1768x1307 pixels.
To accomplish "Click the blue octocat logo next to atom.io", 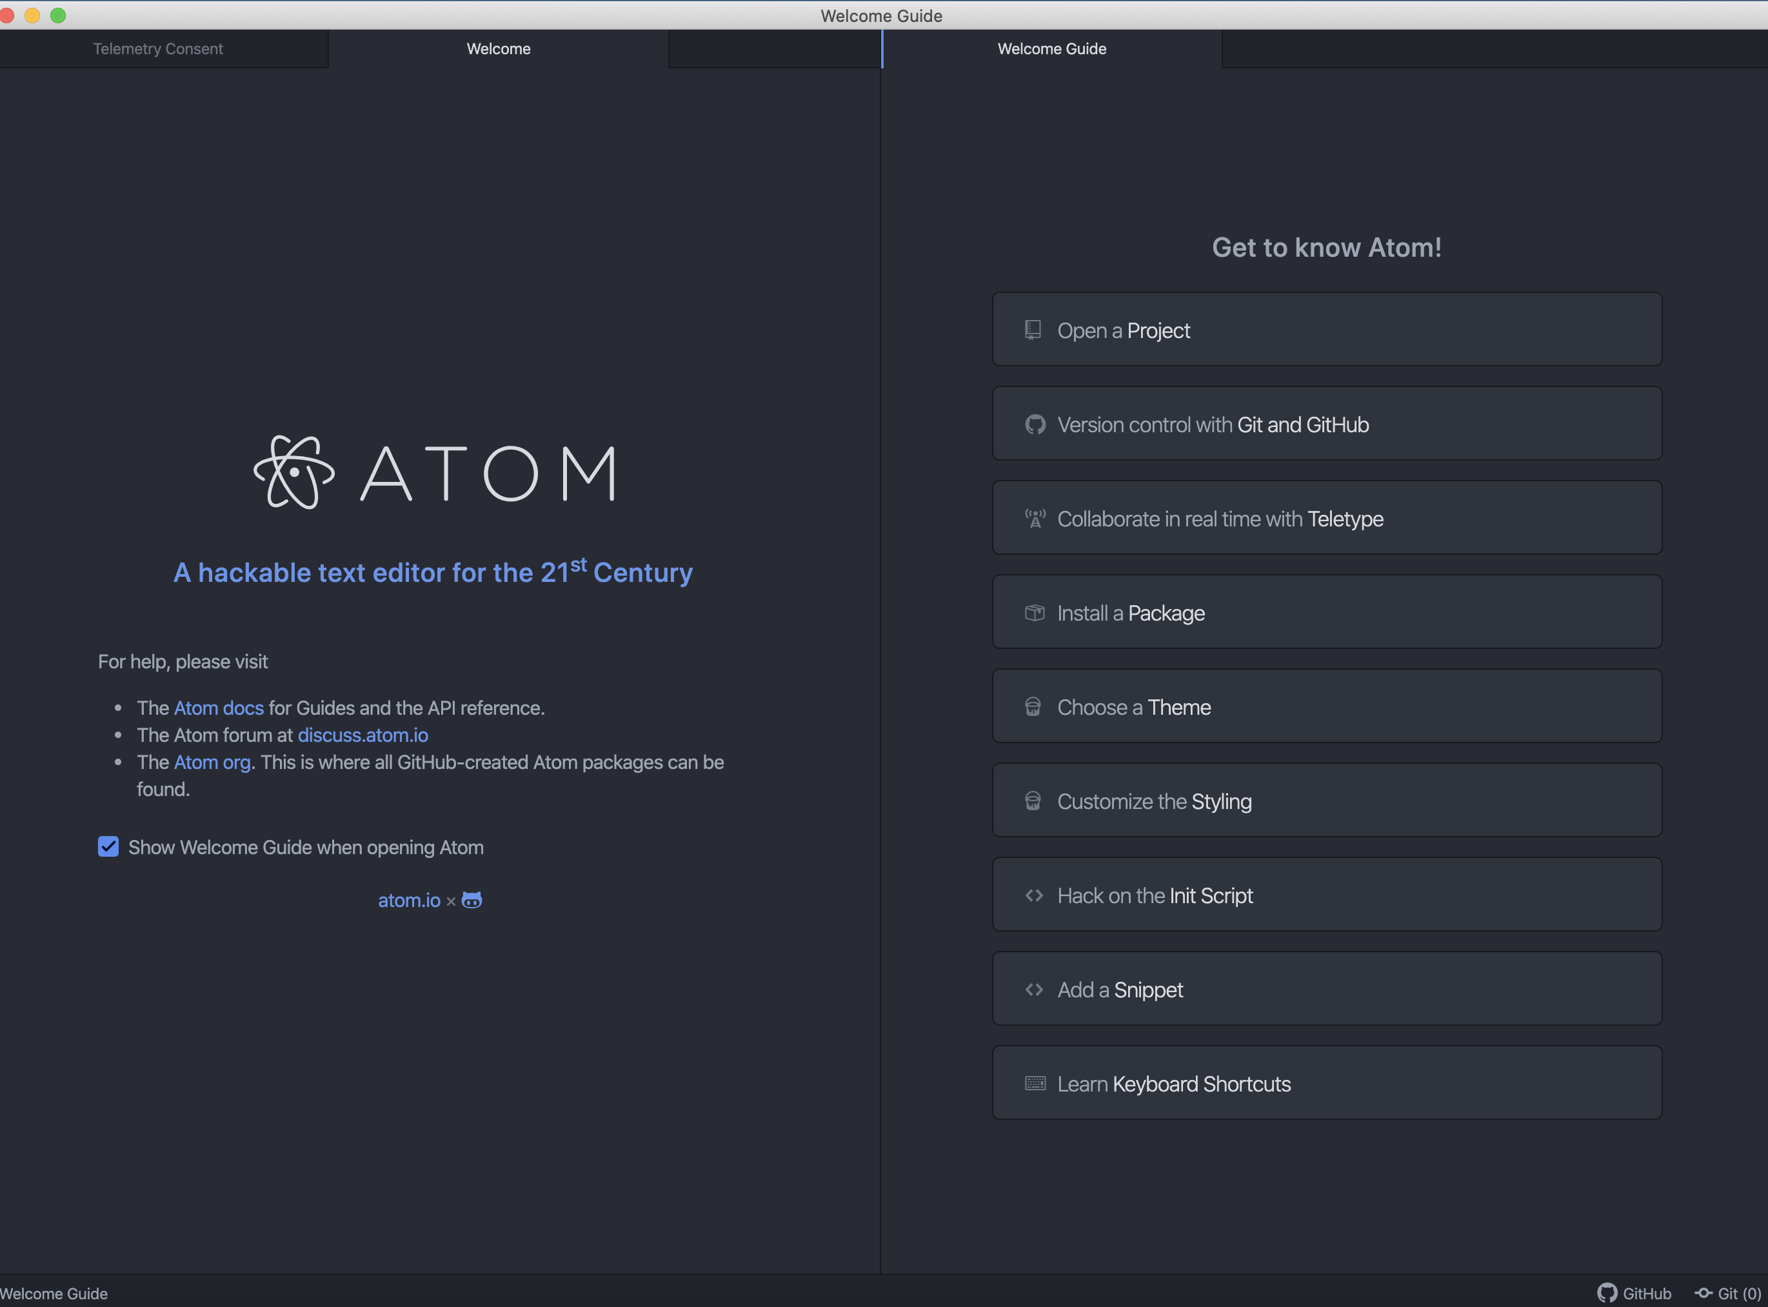I will click(x=472, y=901).
